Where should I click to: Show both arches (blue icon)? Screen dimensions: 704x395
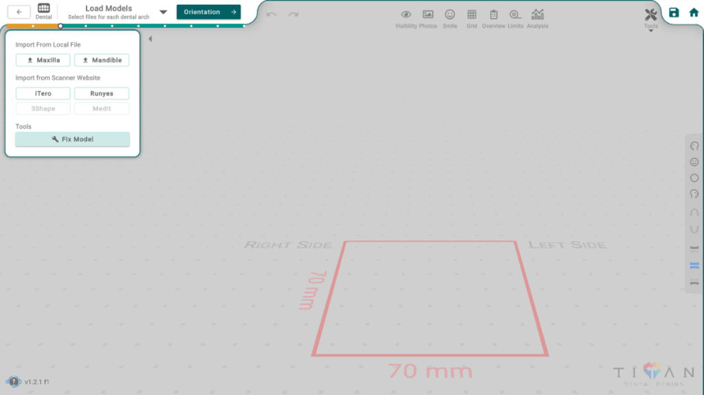pos(694,266)
